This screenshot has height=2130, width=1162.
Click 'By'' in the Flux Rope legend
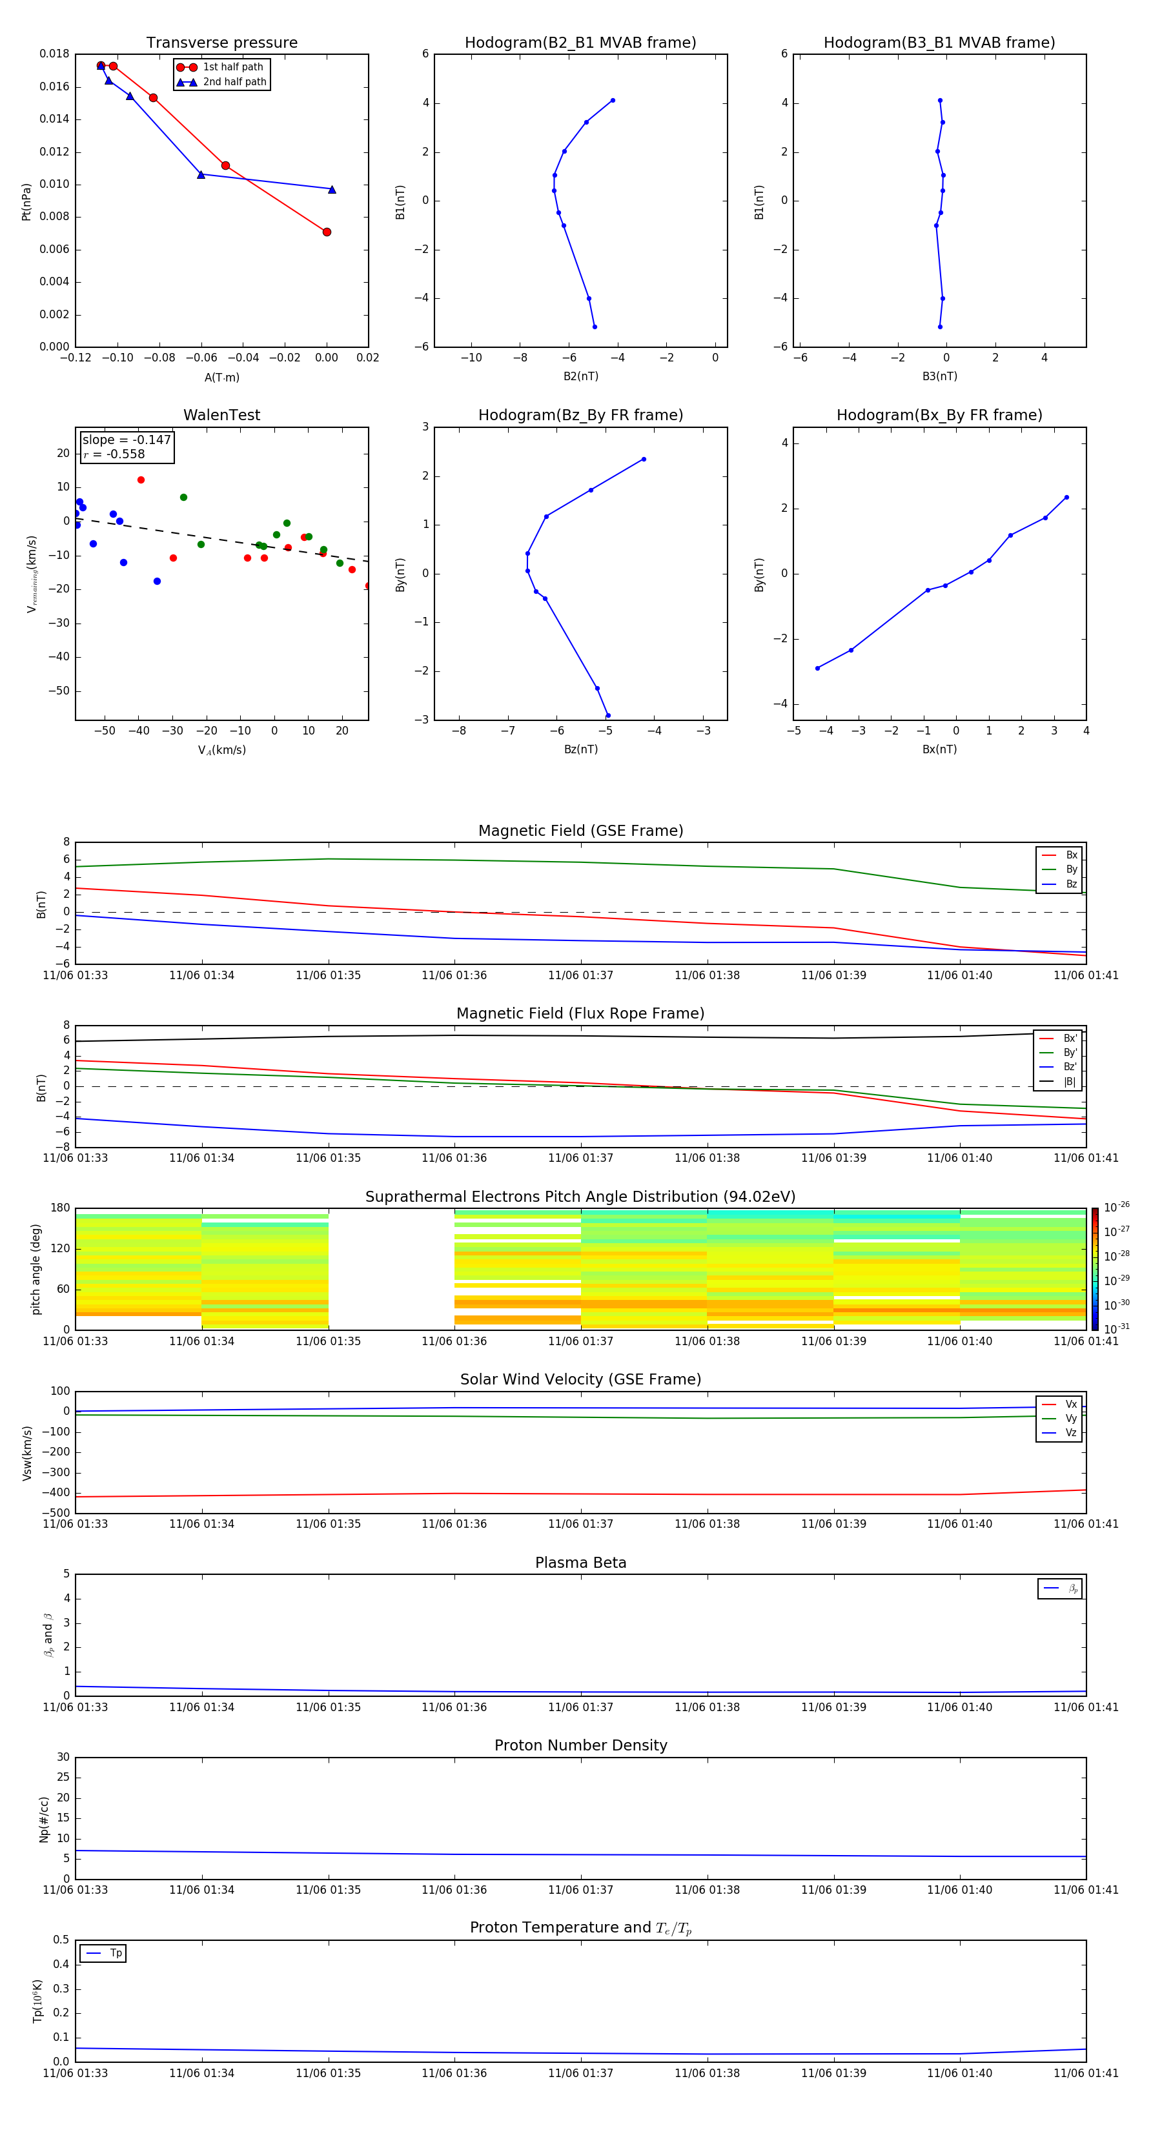point(1059,1053)
